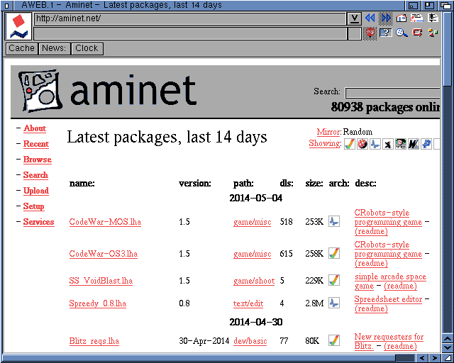The height and width of the screenshot is (363, 454).
Task: Open the home page via house icon
Action: coord(402,18)
